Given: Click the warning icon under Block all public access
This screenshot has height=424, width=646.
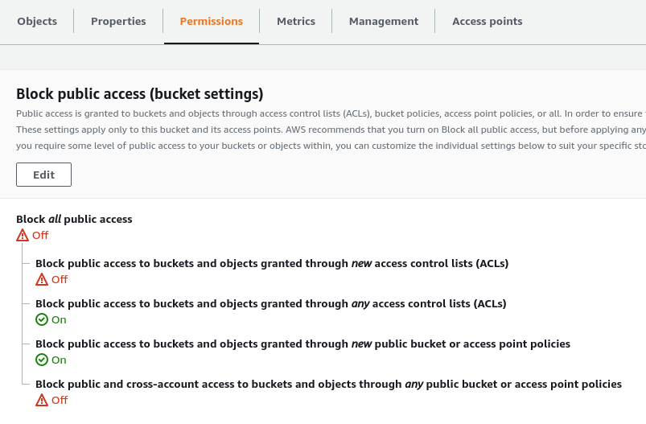Looking at the screenshot, I should 23,236.
